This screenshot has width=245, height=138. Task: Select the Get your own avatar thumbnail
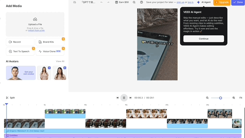coord(21,73)
